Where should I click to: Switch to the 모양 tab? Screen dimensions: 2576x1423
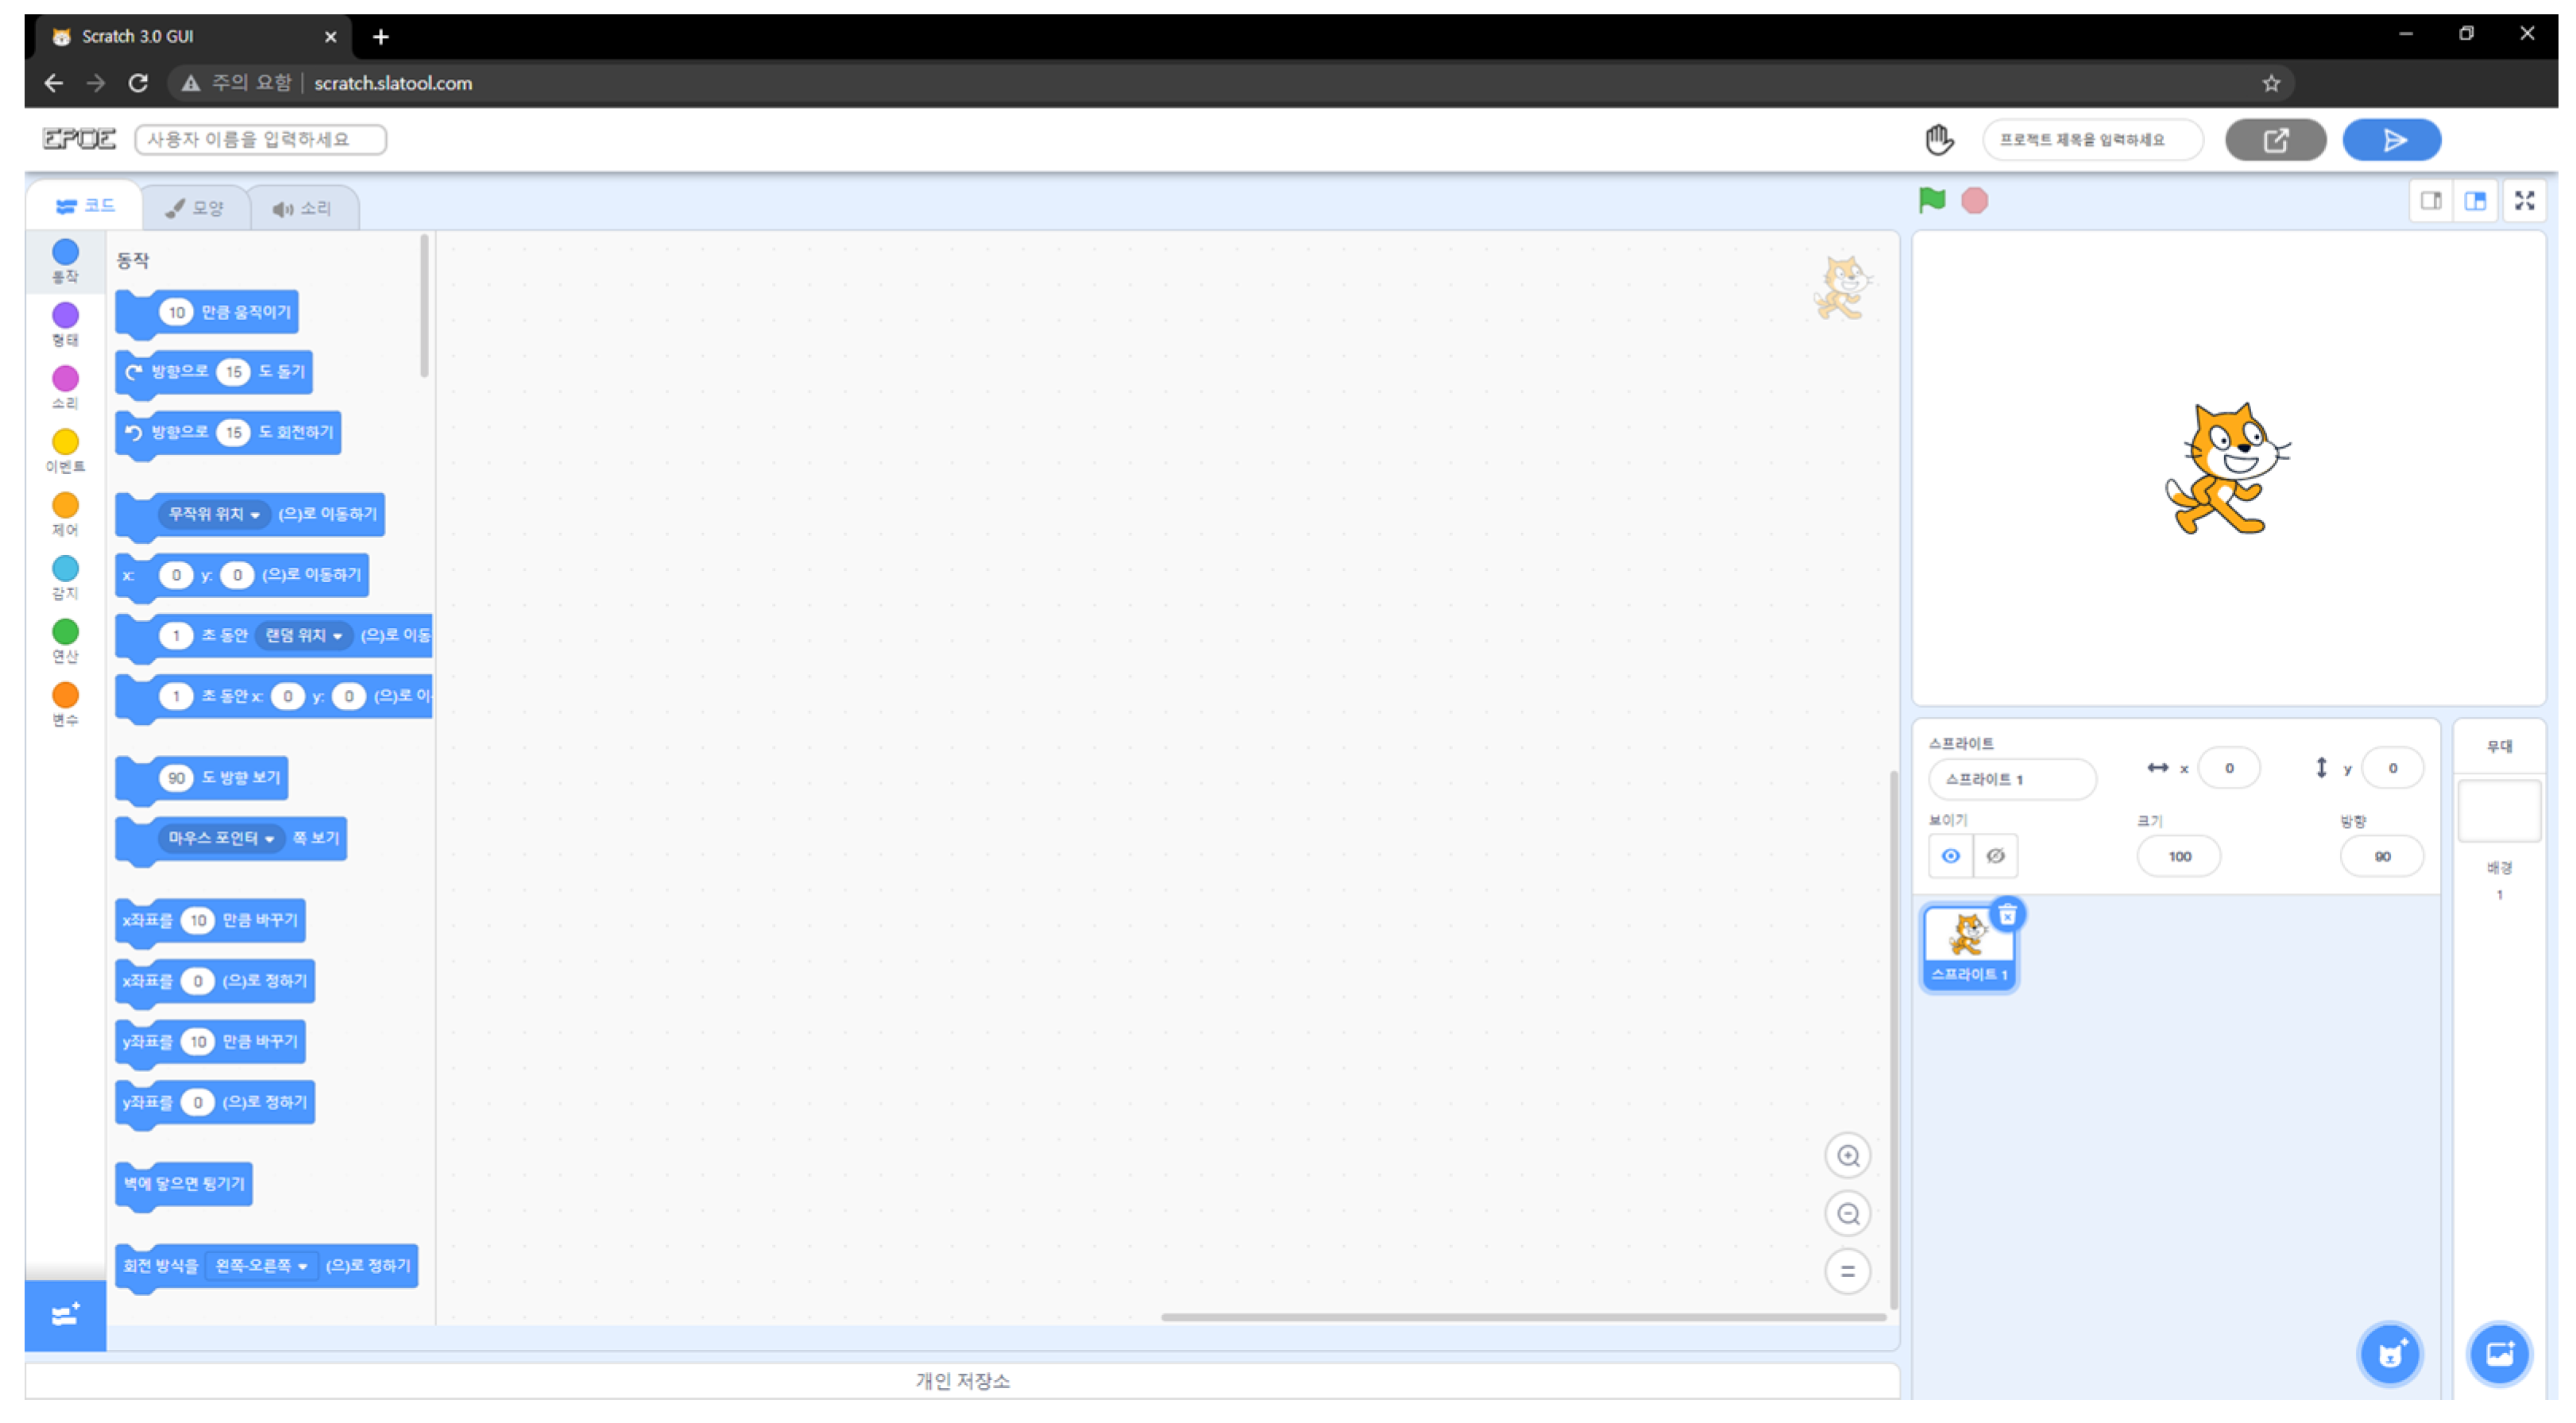pos(196,208)
